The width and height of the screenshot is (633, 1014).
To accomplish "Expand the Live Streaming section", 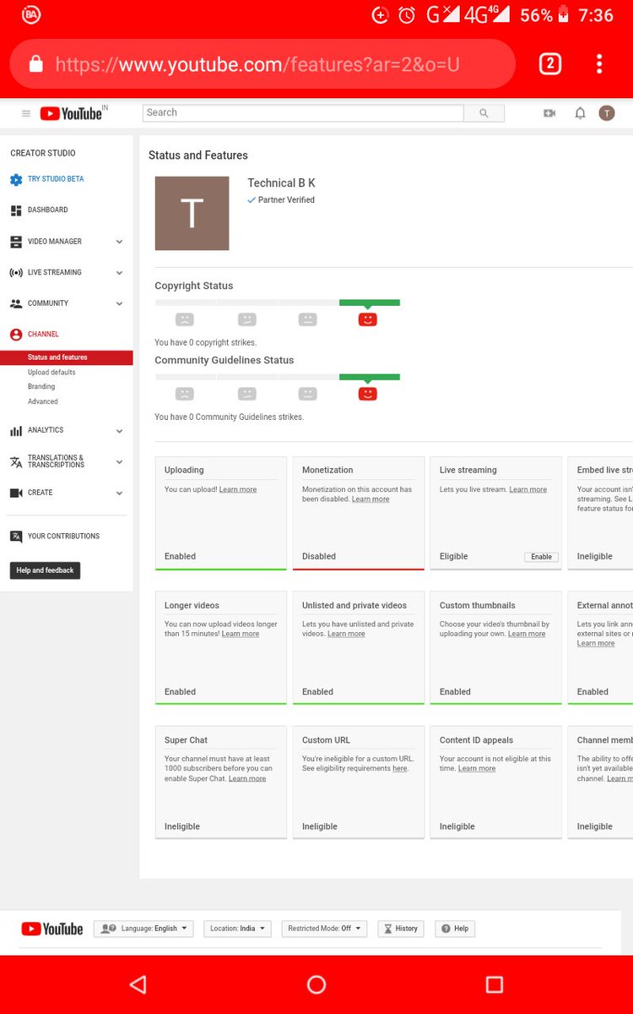I will (x=119, y=273).
